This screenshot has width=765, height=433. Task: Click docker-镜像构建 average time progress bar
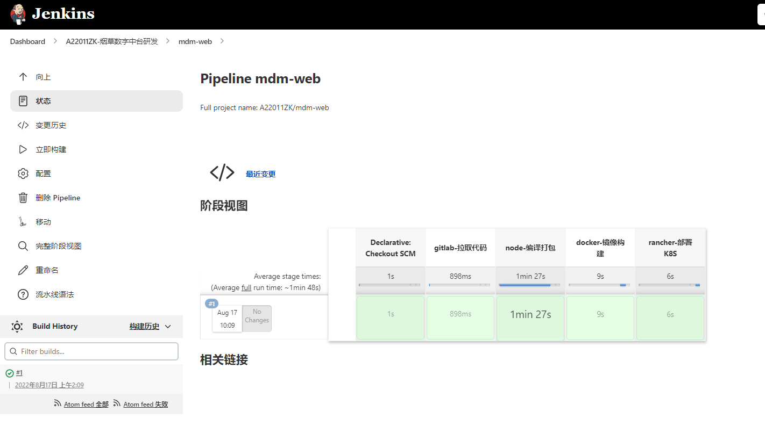[x=599, y=285]
